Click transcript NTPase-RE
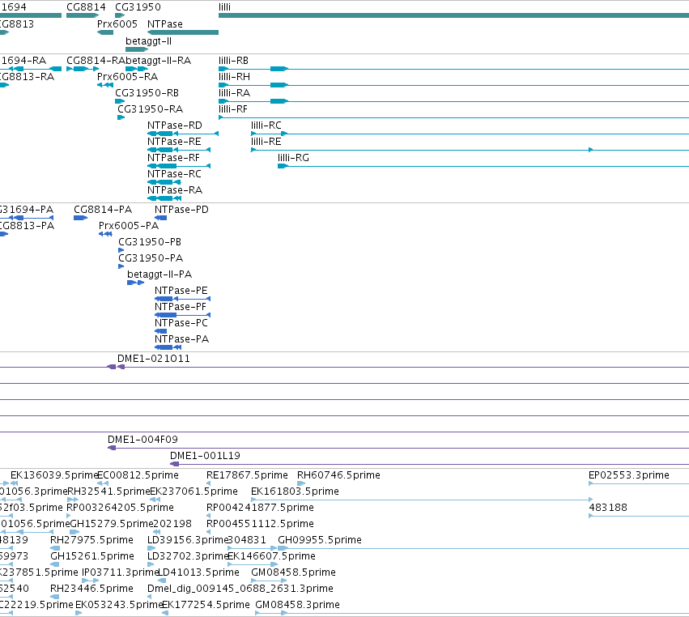The height and width of the screenshot is (617, 689). [174, 142]
